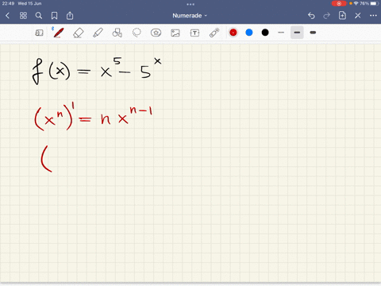Open the Elements sticker tool
Viewport: 381px width, 286px height.
[x=156, y=33]
